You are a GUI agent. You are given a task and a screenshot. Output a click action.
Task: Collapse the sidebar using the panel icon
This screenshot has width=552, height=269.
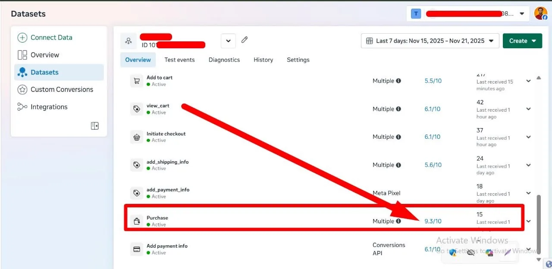coord(95,126)
